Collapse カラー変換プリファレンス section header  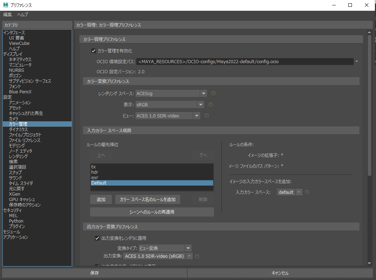(x=221, y=81)
